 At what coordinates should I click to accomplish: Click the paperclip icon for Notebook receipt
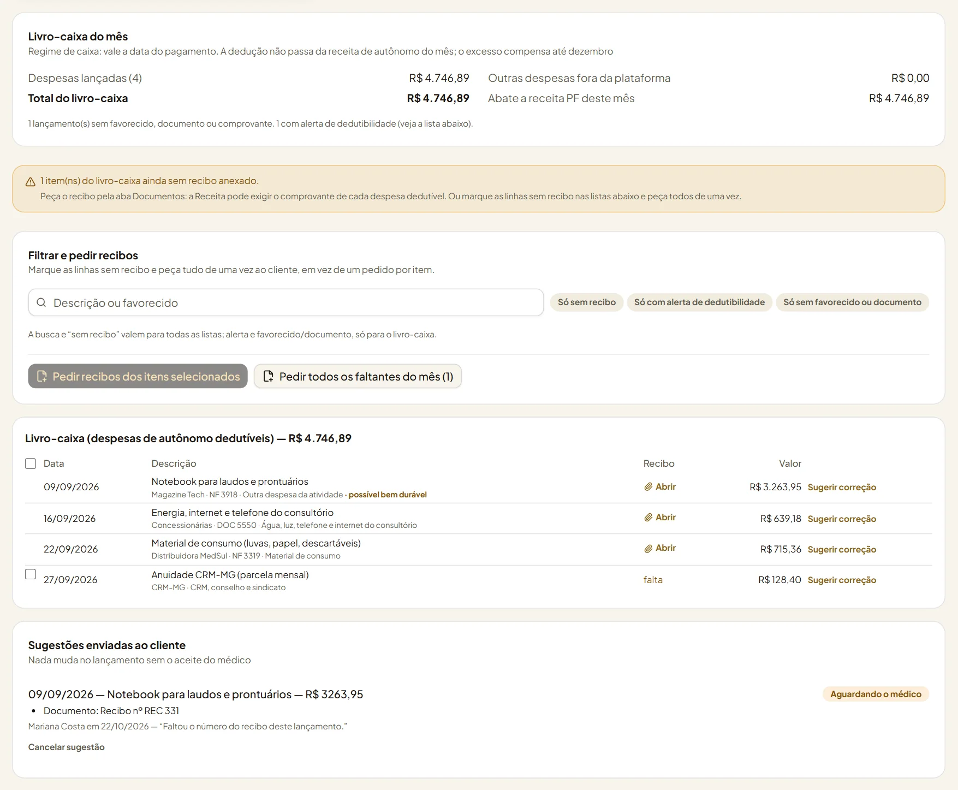coord(648,486)
